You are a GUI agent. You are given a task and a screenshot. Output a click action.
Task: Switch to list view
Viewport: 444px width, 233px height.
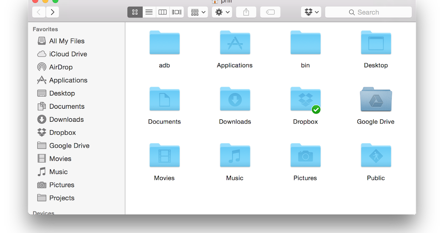(149, 12)
